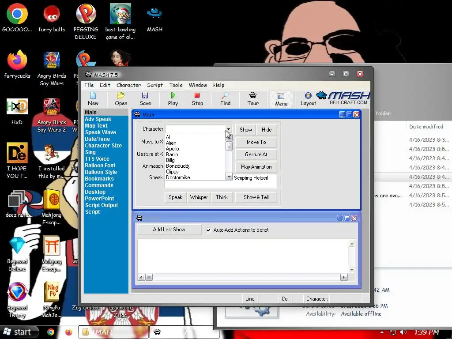This screenshot has height=339, width=452.
Task: Click the Hide button
Action: 267,130
